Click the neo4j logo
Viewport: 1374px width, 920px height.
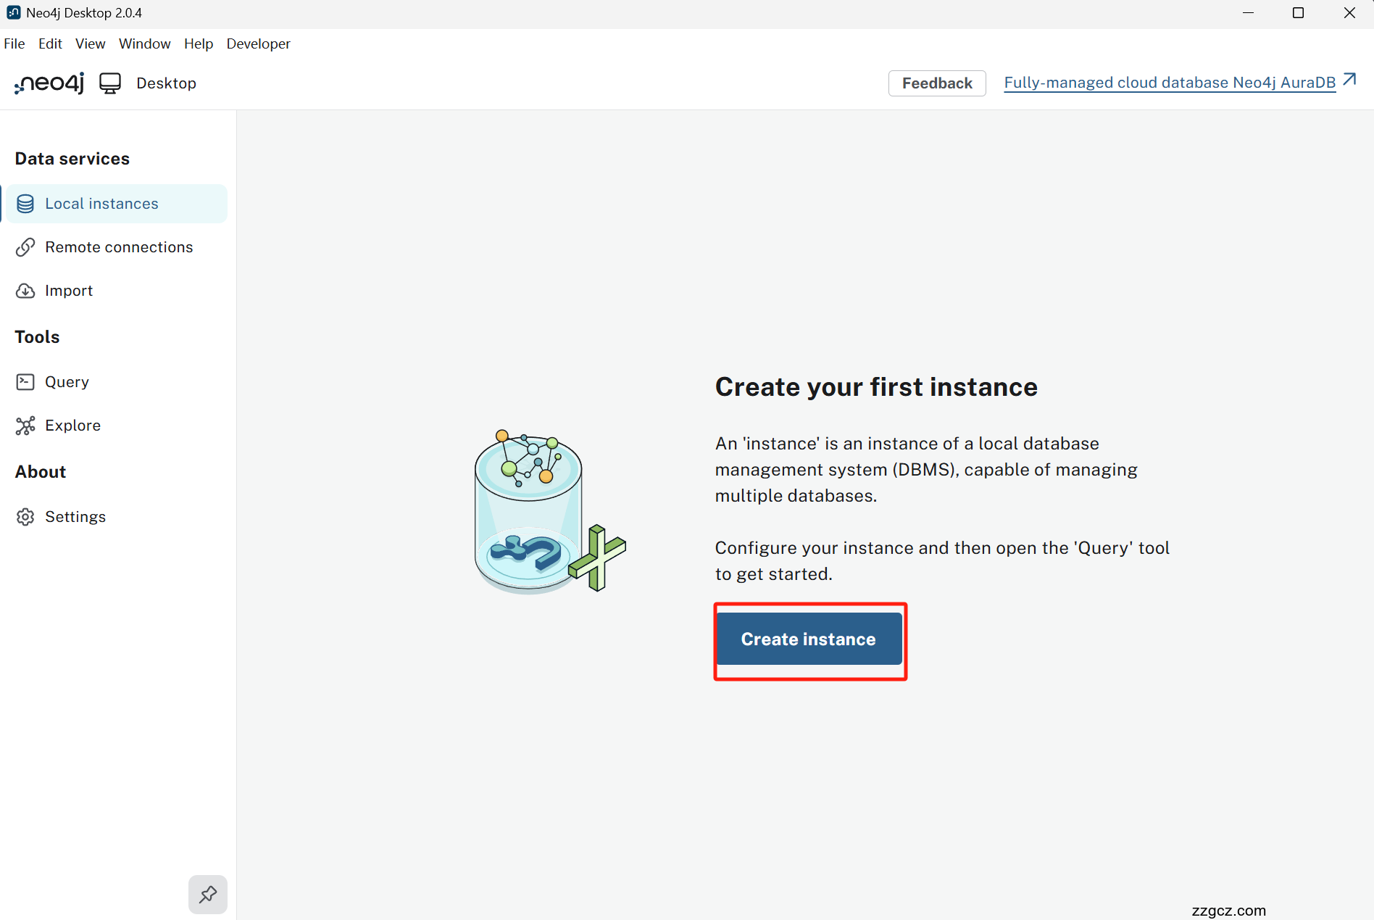[49, 83]
